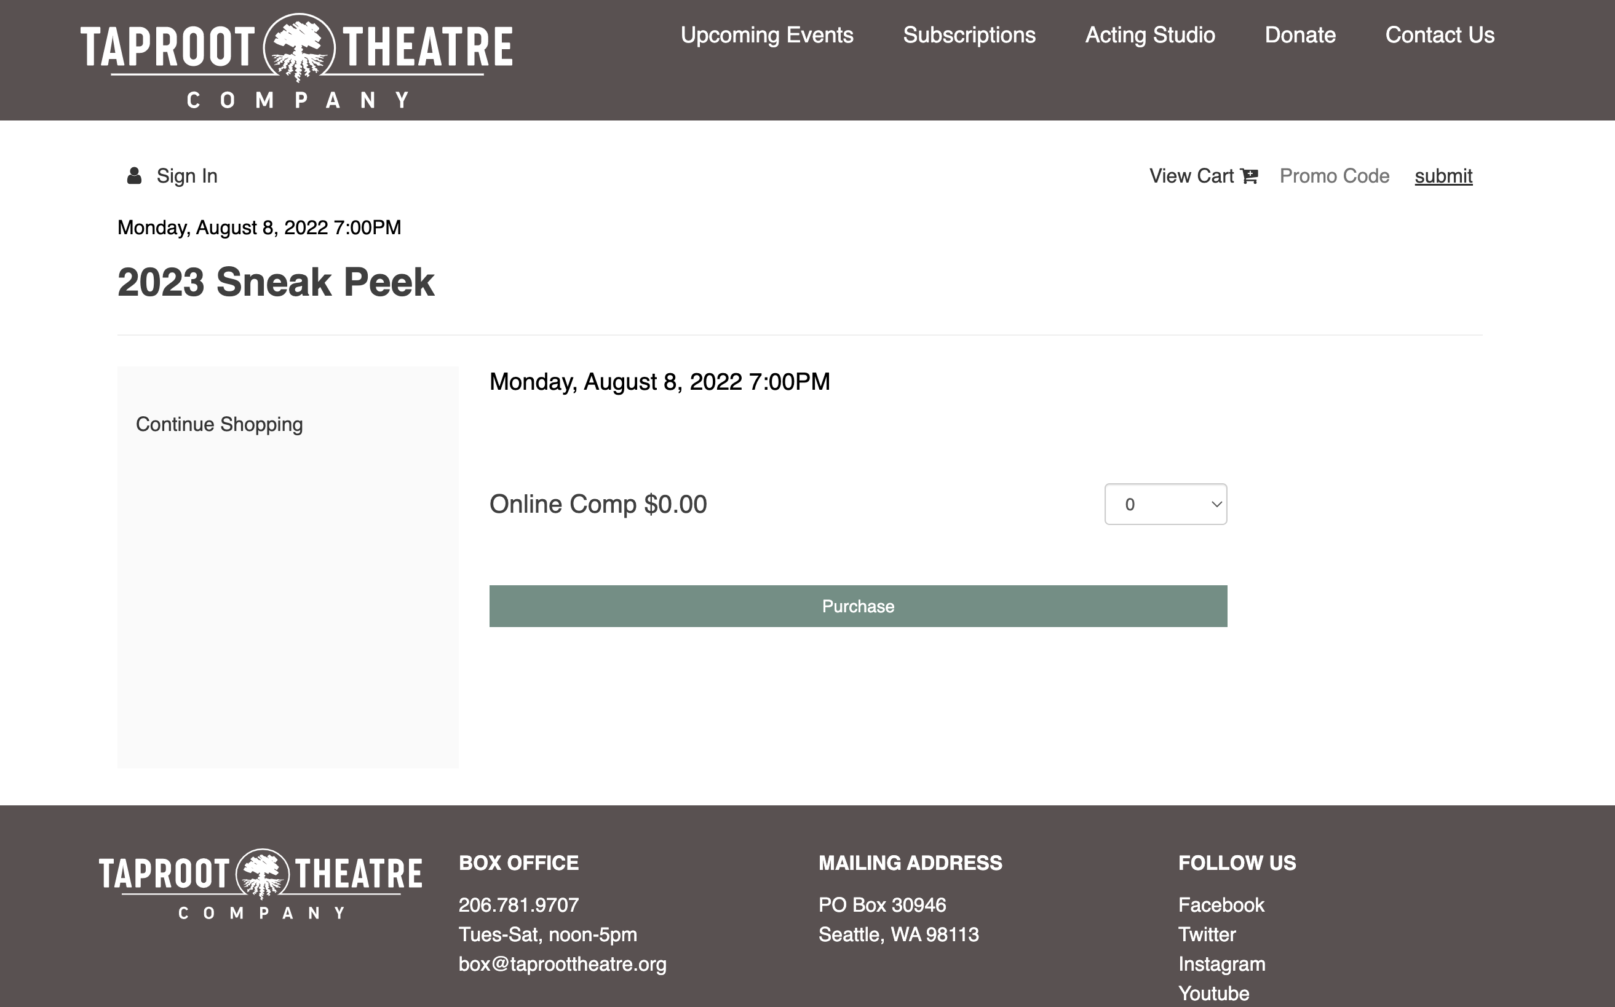
Task: Click the user icon beside Sign In
Action: [x=134, y=176]
